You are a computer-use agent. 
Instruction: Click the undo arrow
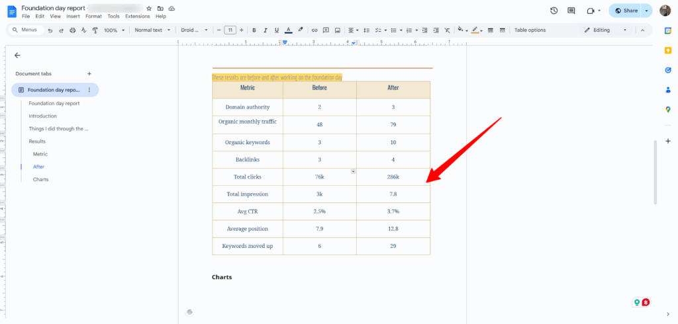point(50,30)
